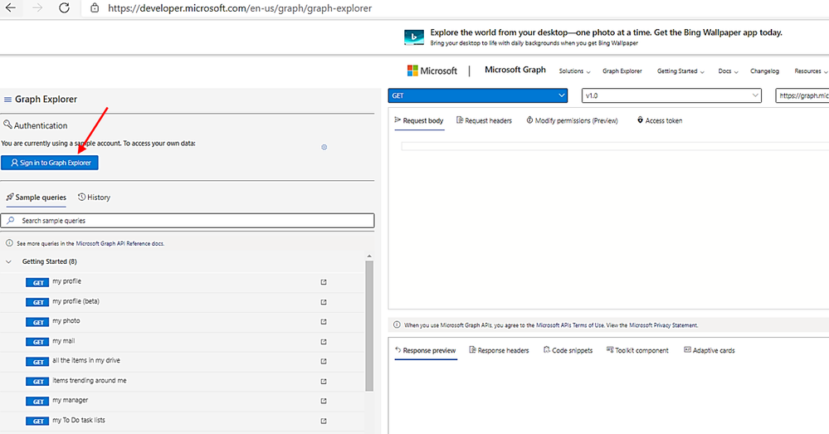This screenshot has width=829, height=434.
Task: Click the graph query URL input field
Action: 802,95
